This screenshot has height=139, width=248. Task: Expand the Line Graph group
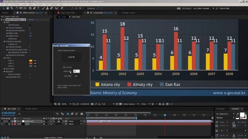[x=4, y=69]
